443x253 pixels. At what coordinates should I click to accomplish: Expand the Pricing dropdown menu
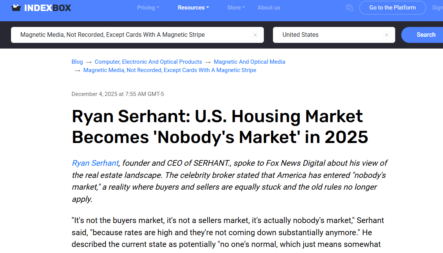coord(148,8)
